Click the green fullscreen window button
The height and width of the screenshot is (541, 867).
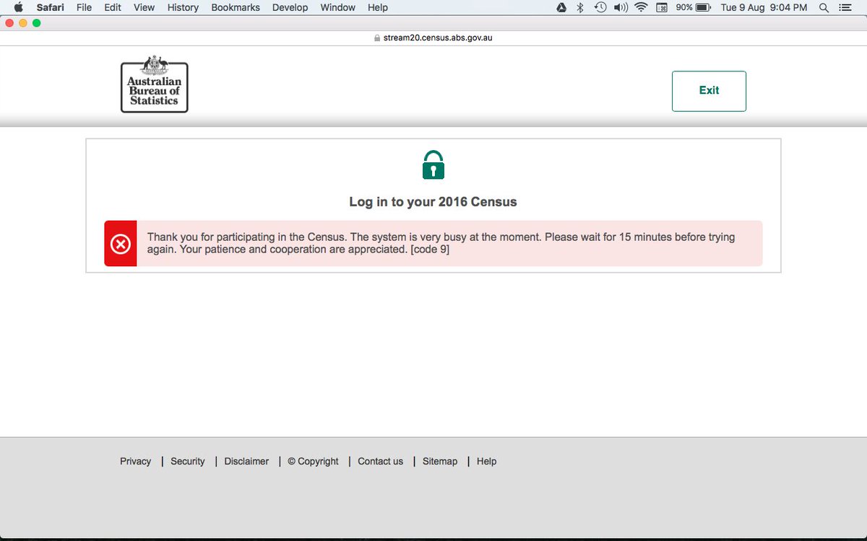(37, 23)
